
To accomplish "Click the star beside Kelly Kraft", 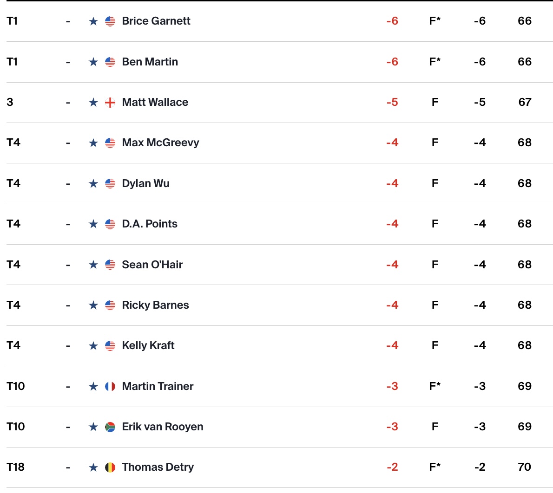I will click(93, 346).
